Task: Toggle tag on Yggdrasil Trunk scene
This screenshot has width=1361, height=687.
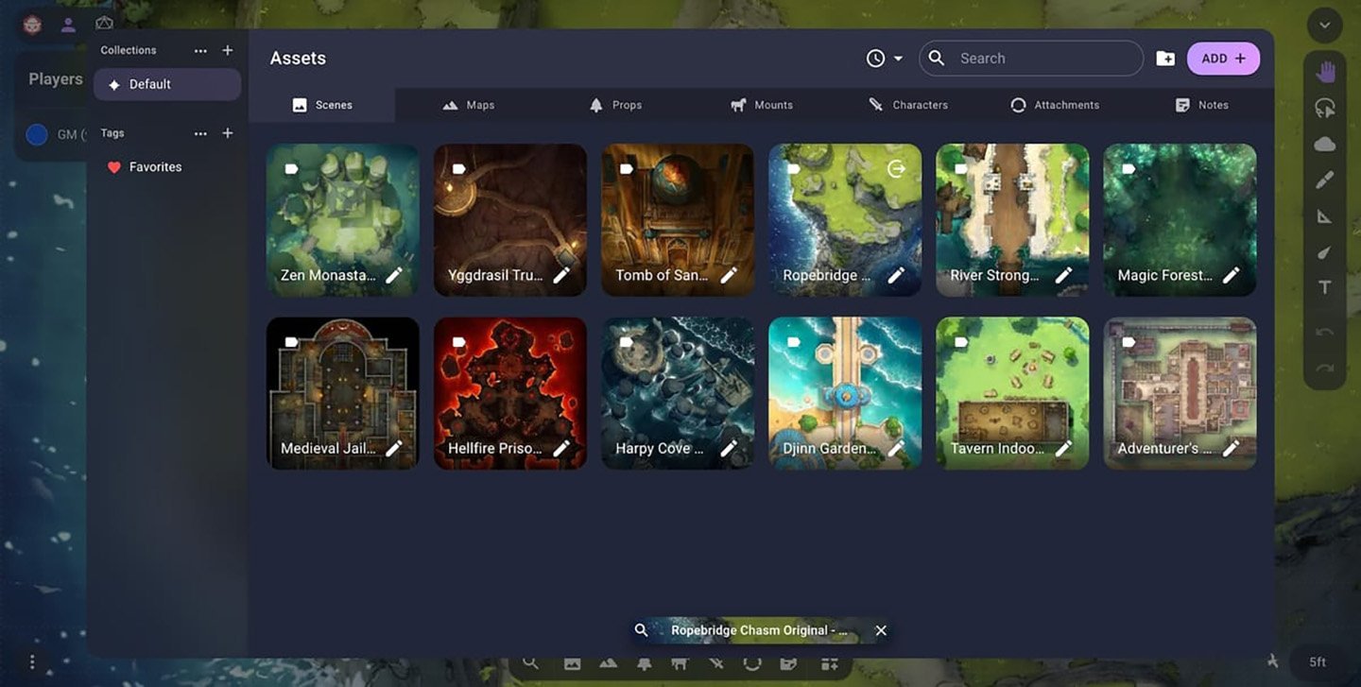Action: pos(459,169)
